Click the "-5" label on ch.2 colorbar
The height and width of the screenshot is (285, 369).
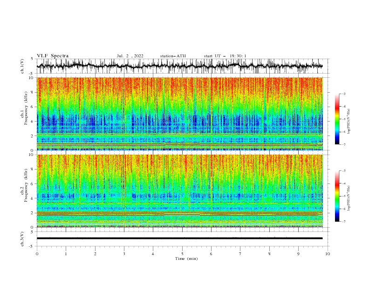pos(343,196)
